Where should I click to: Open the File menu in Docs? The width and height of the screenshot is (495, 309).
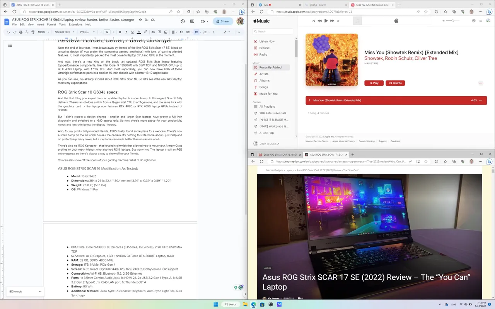14,24
